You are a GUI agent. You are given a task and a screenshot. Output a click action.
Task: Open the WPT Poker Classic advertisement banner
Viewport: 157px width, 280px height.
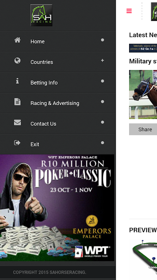coord(57,208)
